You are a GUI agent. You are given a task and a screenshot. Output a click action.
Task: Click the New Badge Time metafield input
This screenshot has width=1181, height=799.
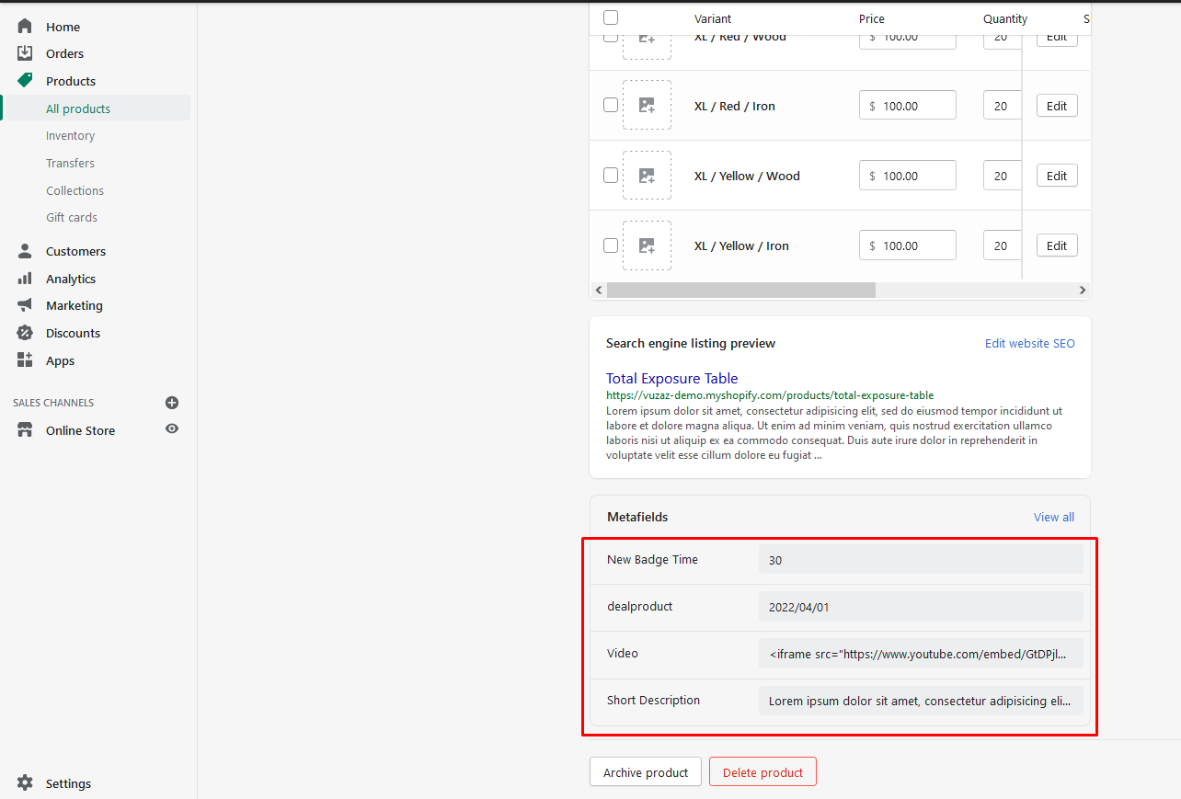point(920,560)
